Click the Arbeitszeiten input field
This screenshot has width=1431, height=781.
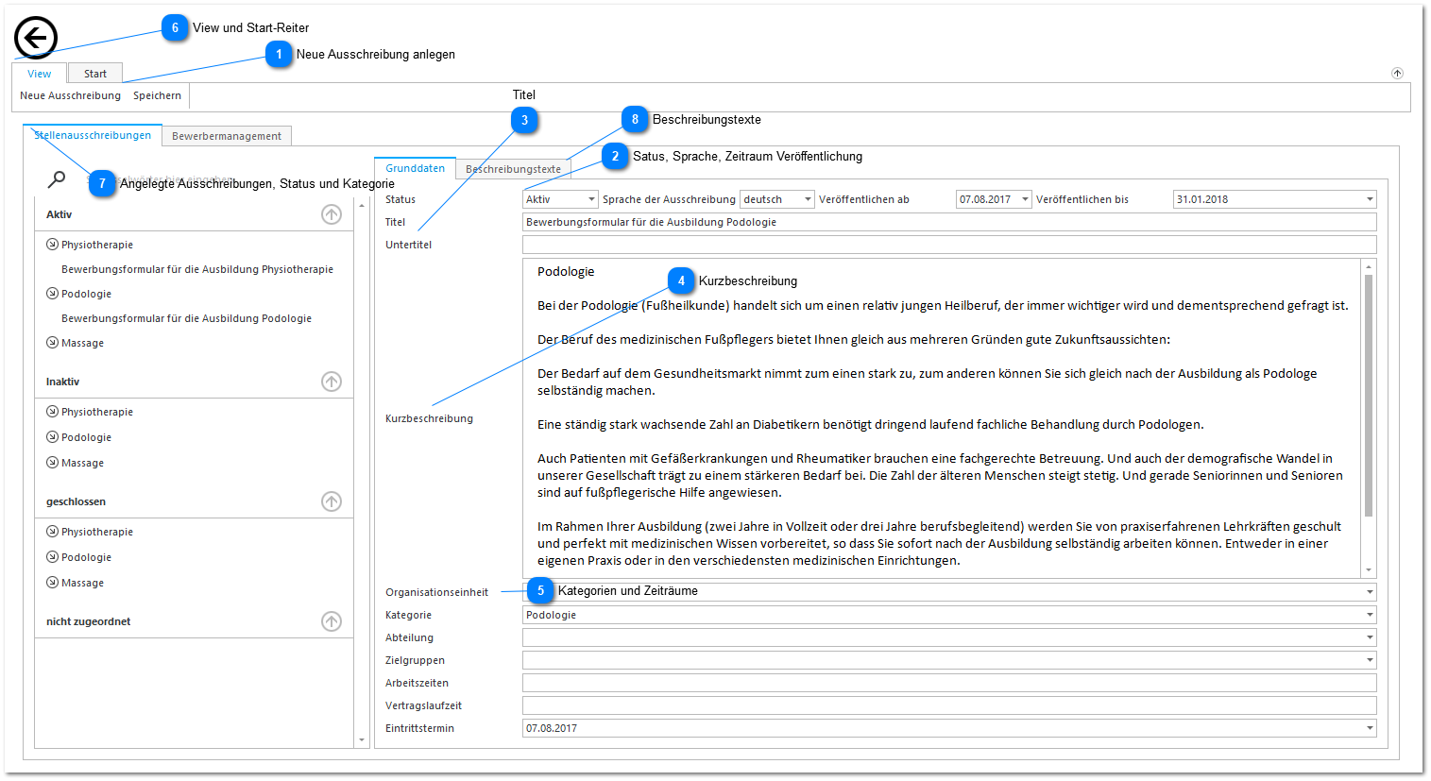click(949, 683)
